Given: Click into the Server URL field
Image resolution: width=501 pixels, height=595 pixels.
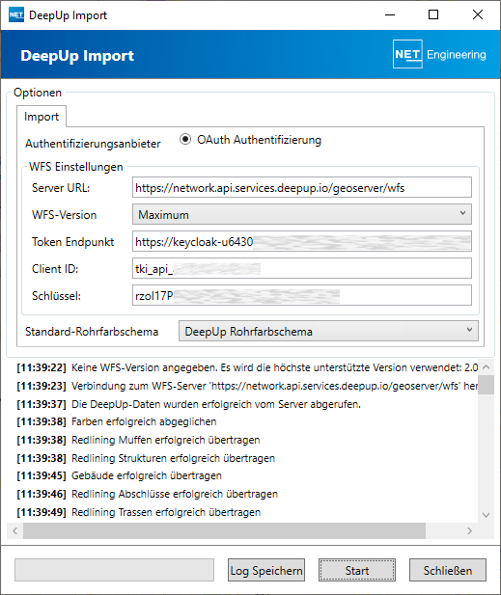Looking at the screenshot, I should pos(302,187).
